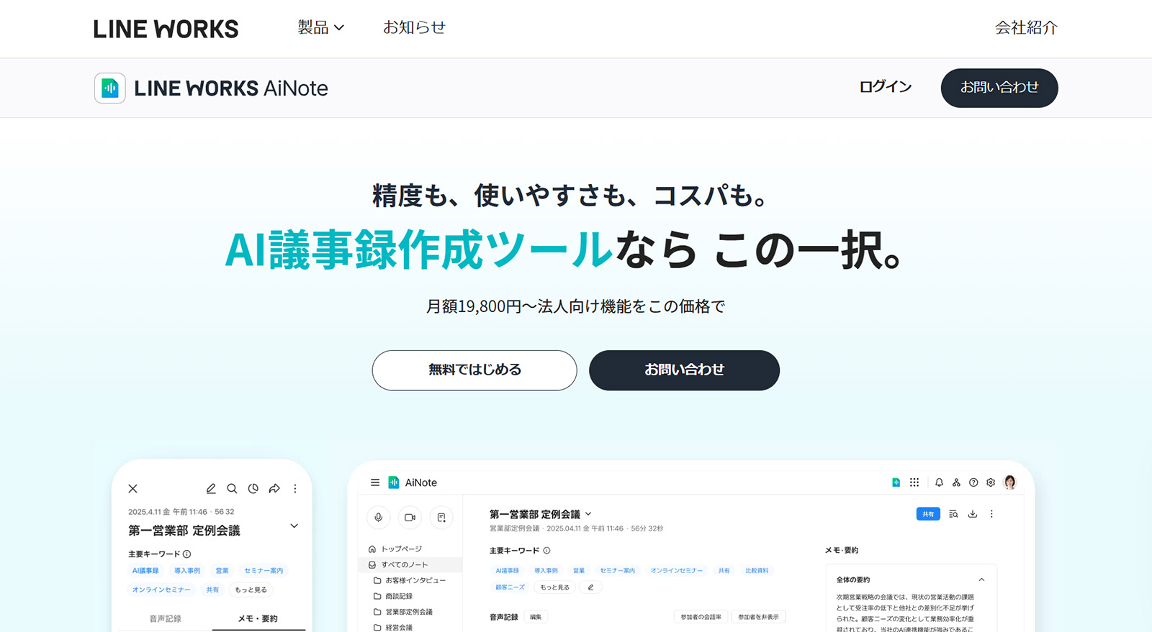Open notifications bell in desktop mockup
Image resolution: width=1152 pixels, height=632 pixels.
939,482
